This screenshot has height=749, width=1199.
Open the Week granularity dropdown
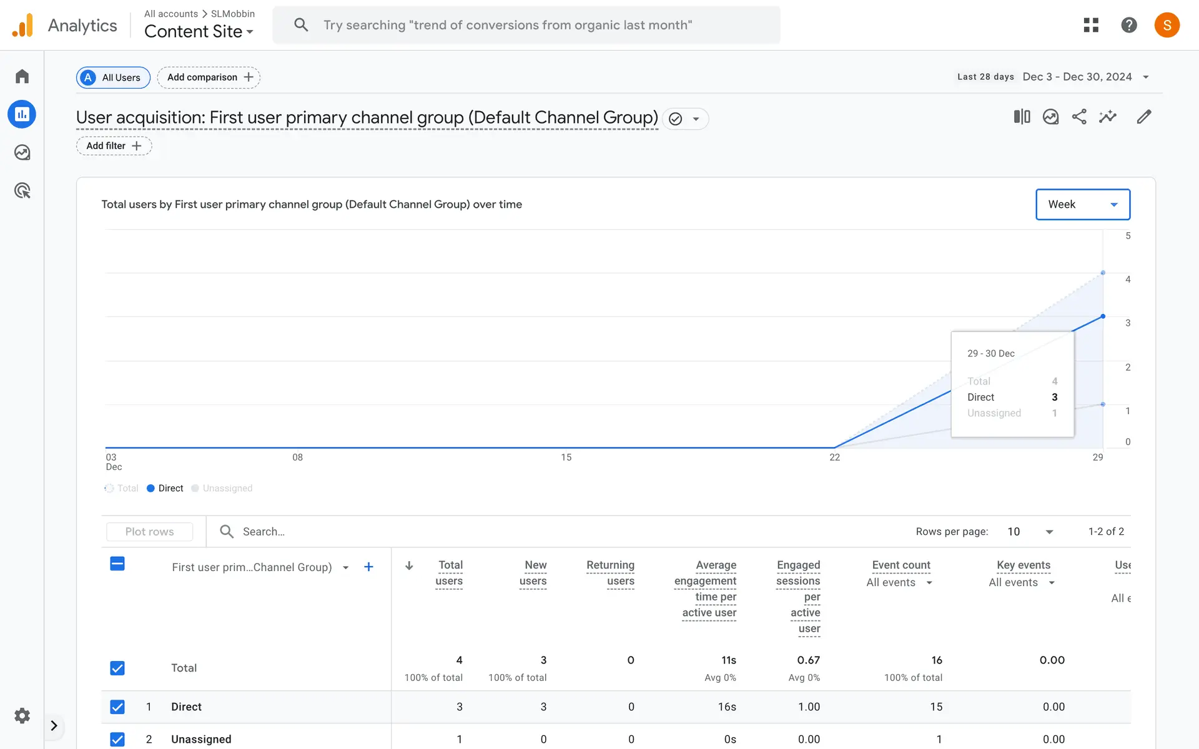pyautogui.click(x=1082, y=204)
